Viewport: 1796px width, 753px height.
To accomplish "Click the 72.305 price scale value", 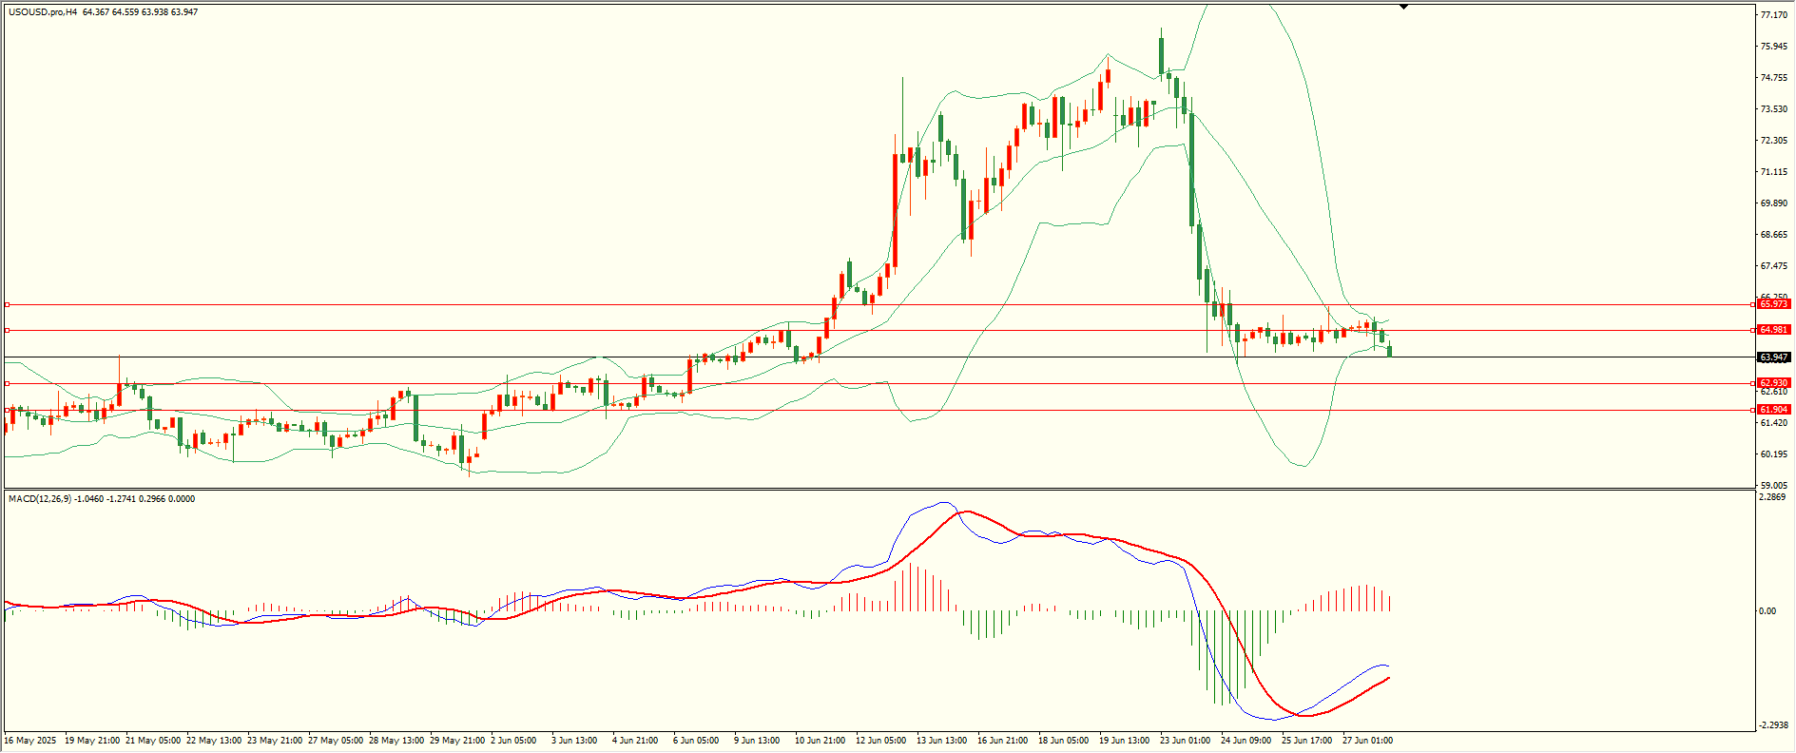I will (x=1775, y=141).
